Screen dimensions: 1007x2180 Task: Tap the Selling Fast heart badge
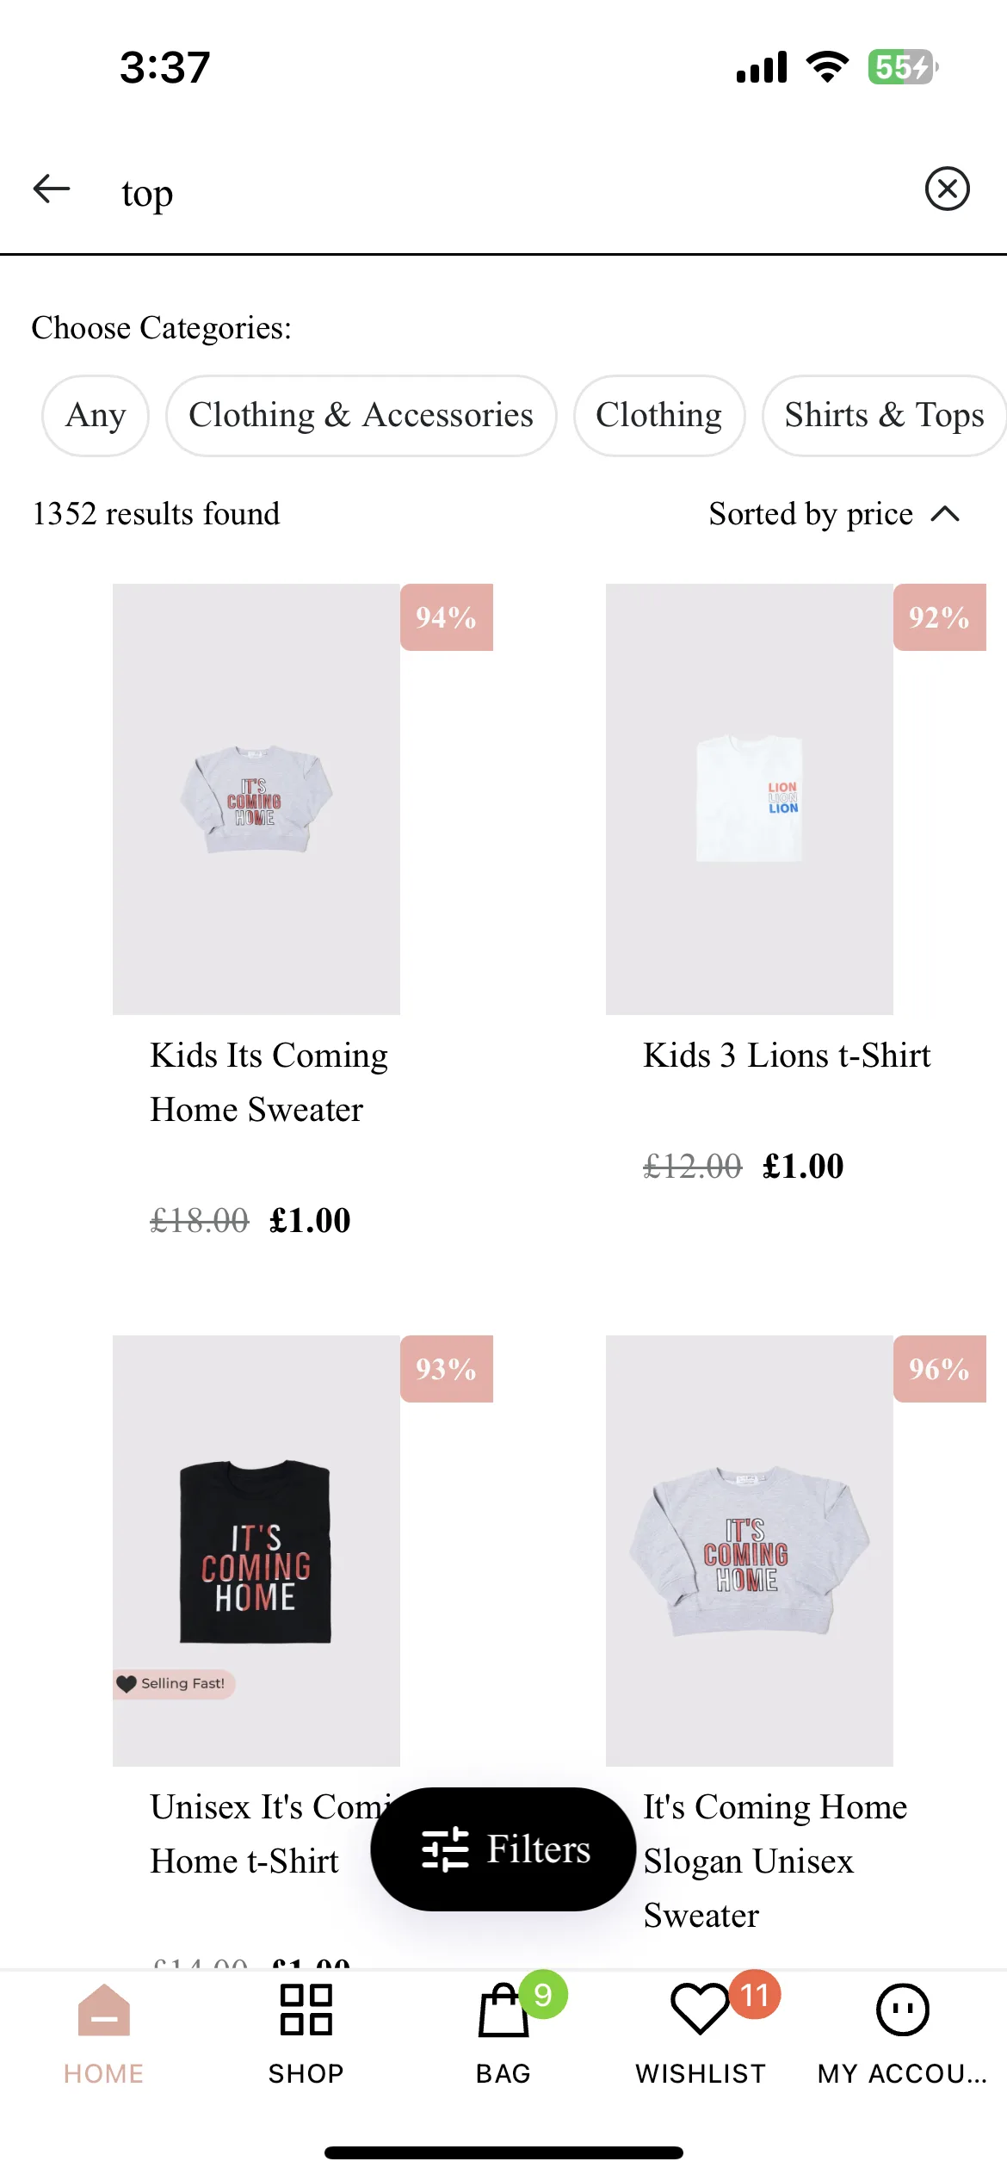pos(174,1683)
